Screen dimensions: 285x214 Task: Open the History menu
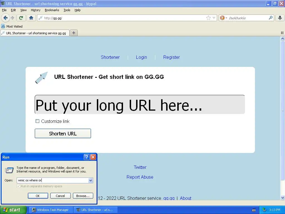coord(36,10)
